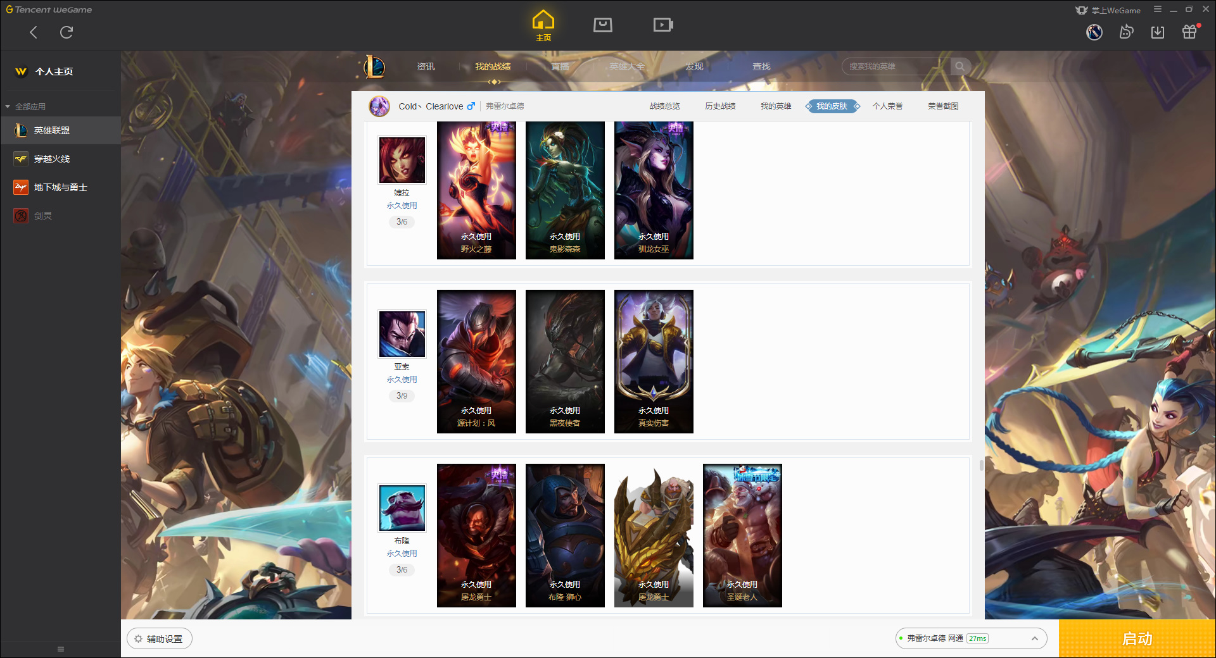Refresh the page with the reload icon

click(66, 32)
